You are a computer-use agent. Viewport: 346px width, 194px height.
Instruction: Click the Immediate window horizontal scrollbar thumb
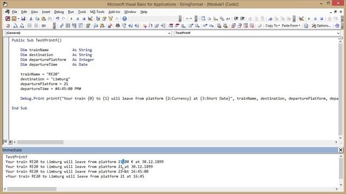(x=32, y=189)
